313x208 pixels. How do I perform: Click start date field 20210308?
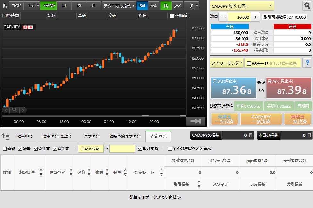coord(91,148)
